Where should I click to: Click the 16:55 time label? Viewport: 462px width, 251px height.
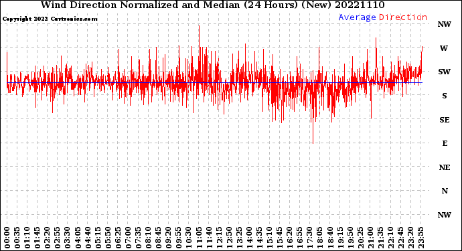(300, 238)
